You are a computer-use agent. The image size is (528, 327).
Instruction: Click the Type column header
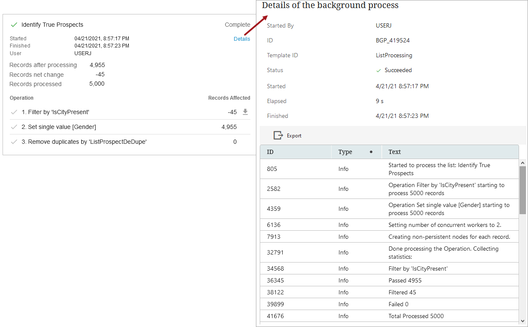click(345, 152)
